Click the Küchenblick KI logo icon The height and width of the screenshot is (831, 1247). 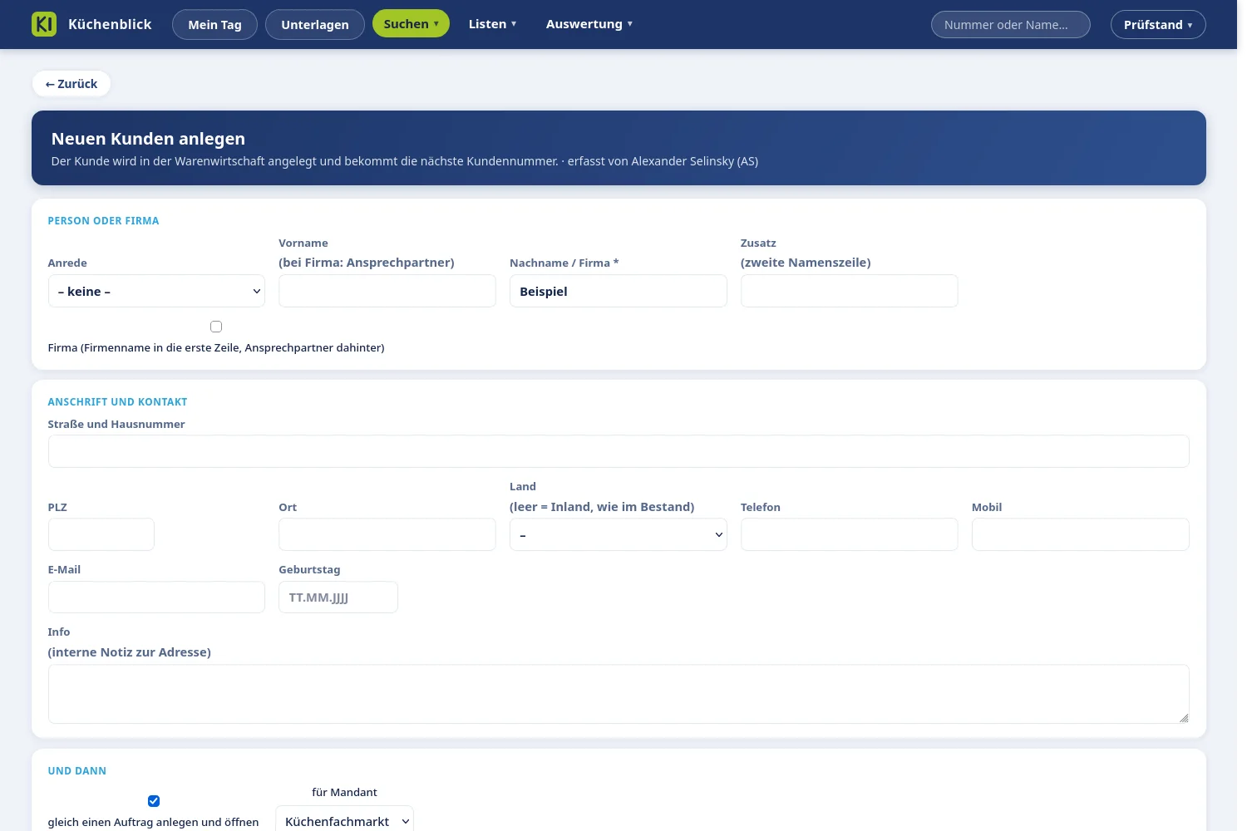coord(44,24)
